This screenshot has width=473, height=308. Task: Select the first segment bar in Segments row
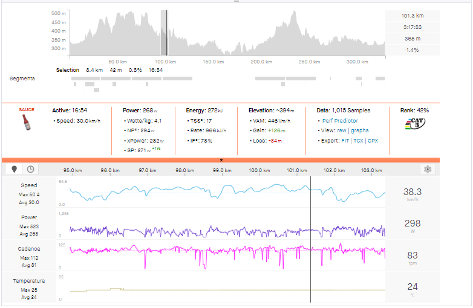point(85,79)
